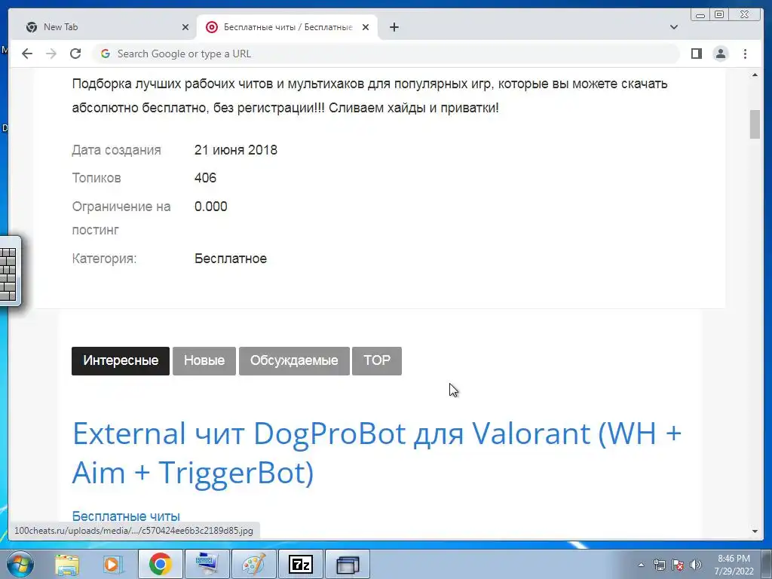Open the network tray icon
This screenshot has width=772, height=579.
tap(659, 565)
